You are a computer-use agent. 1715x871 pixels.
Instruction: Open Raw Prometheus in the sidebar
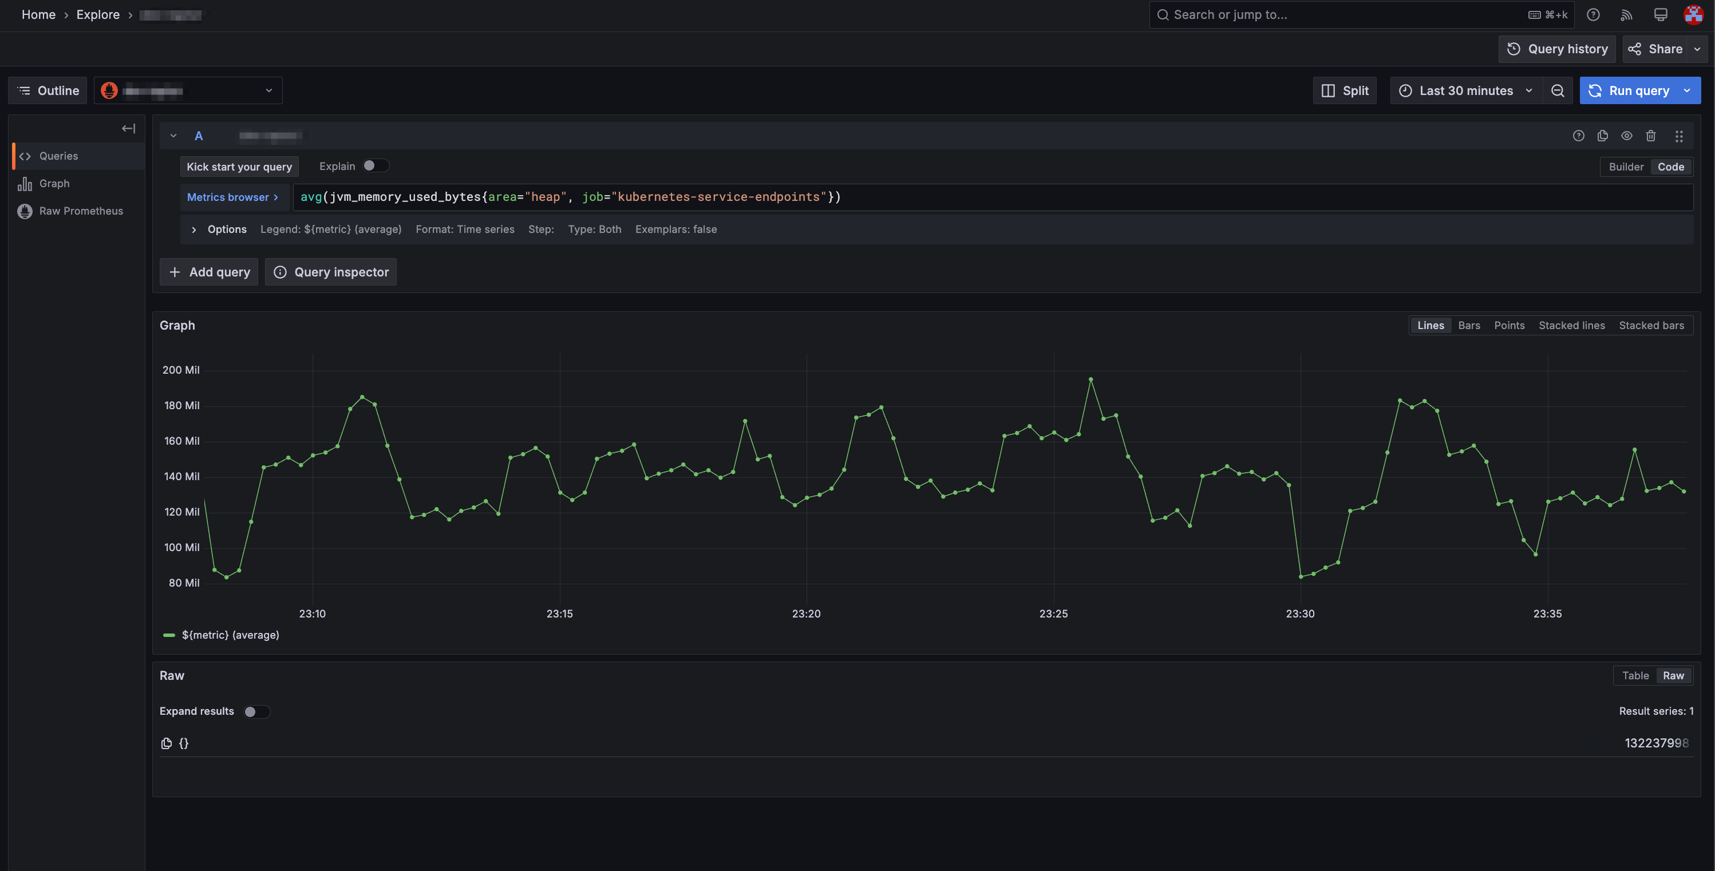(81, 210)
